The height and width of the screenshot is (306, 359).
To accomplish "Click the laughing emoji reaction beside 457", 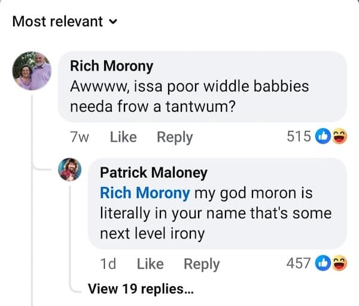I will 339,263.
